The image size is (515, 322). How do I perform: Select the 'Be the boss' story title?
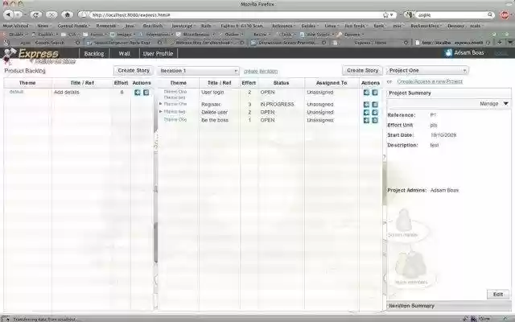pos(215,120)
